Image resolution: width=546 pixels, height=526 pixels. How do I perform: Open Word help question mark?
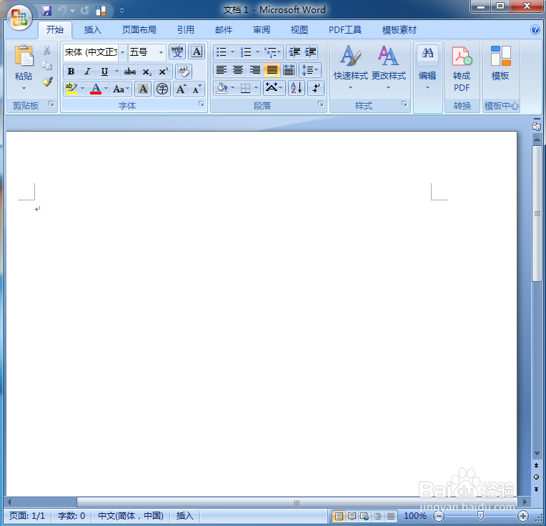pos(535,29)
